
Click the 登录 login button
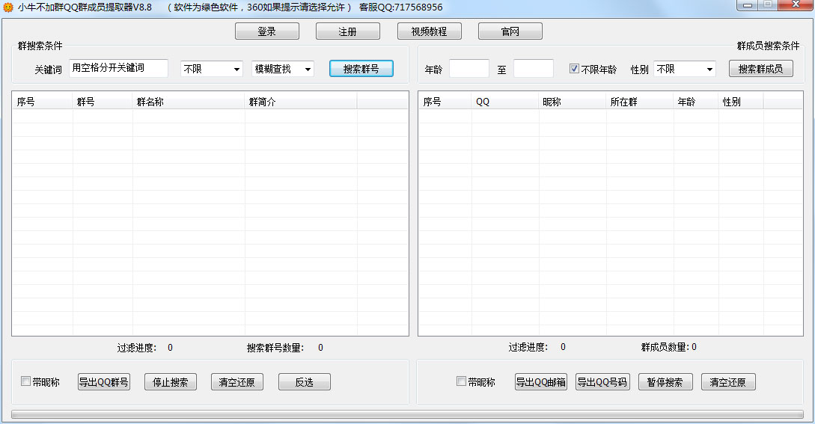(266, 31)
